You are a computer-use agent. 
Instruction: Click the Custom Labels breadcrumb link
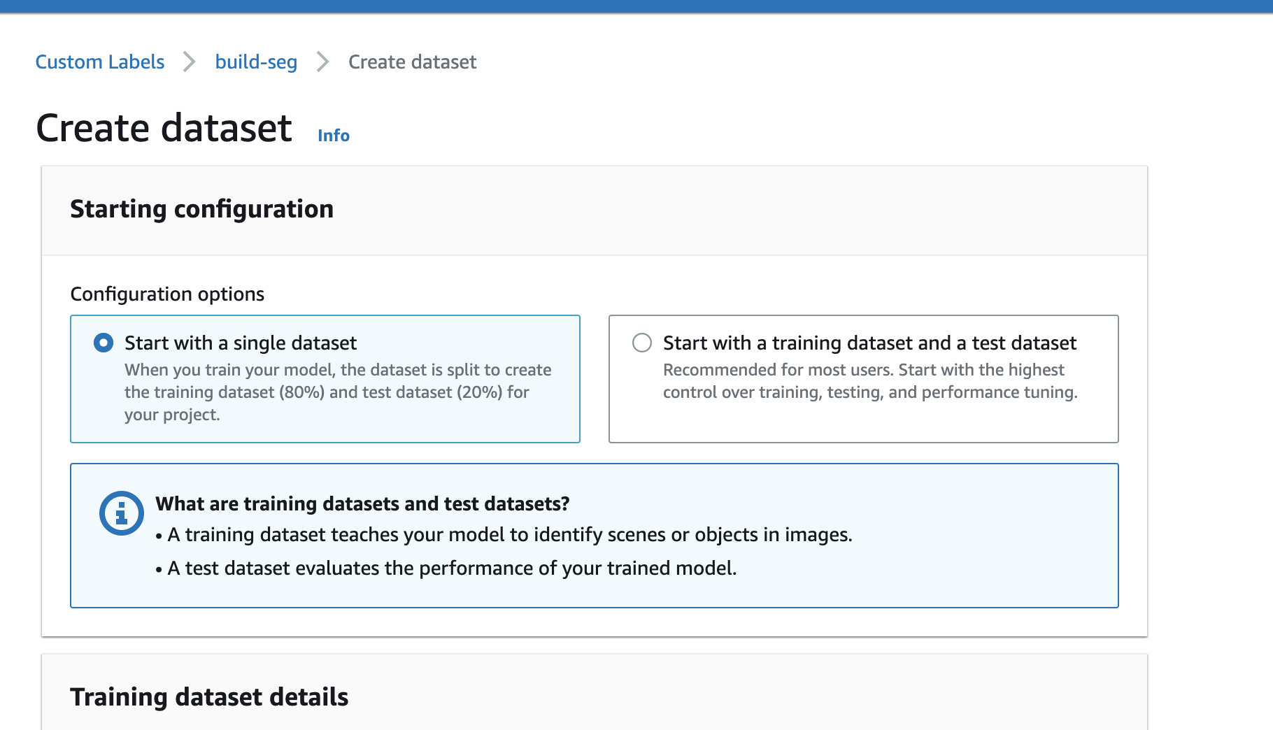coord(100,62)
